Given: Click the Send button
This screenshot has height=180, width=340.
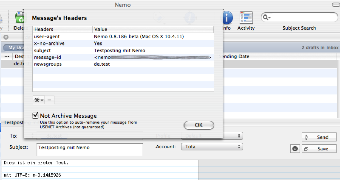Looking at the screenshot, I should tap(319, 137).
